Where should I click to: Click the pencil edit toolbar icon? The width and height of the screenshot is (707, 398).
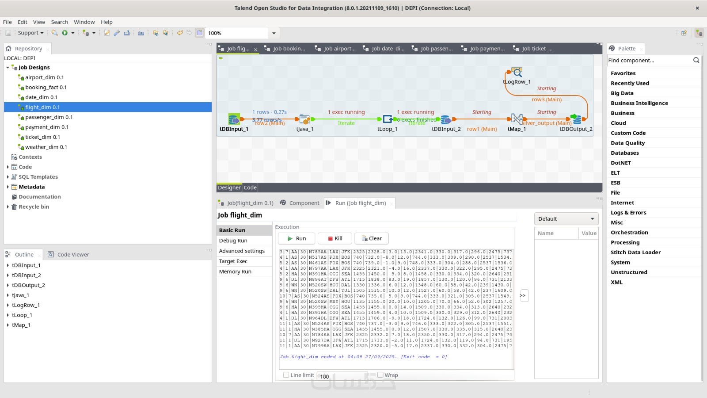tap(107, 33)
